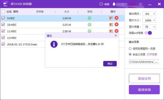
Task: Click the 1.03 M size value
Action: (67, 25)
